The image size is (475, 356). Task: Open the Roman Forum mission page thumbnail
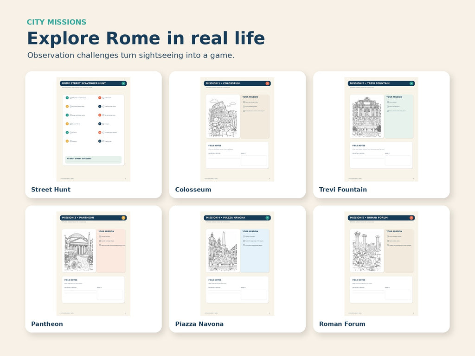click(381, 264)
